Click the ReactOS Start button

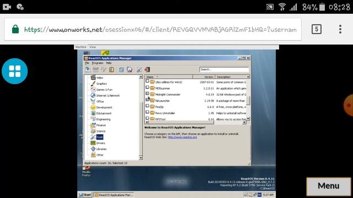pos(85,195)
